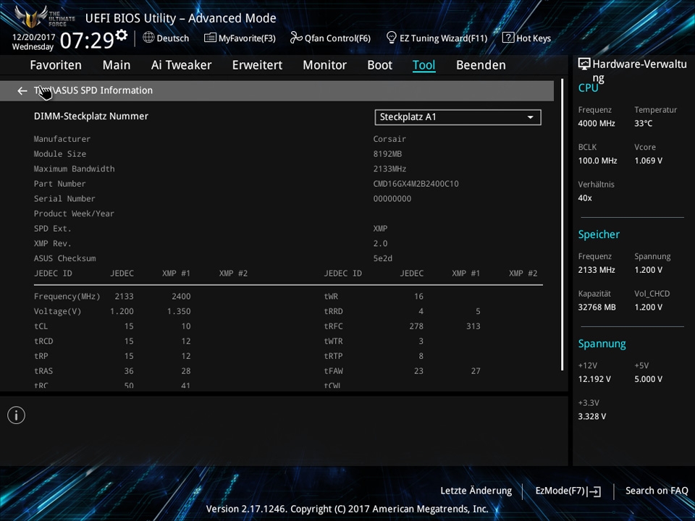Click the 2133MHz bandwidth value
695x521 pixels.
389,169
